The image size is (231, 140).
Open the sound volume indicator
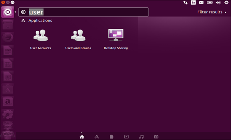[x=218, y=3]
